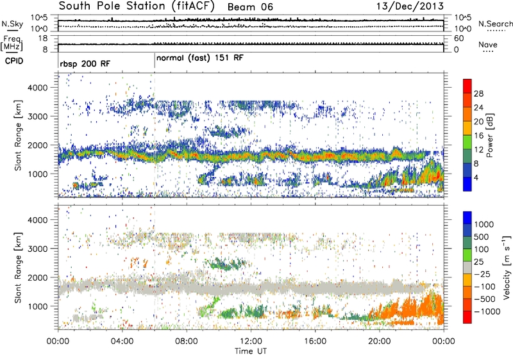Click the '04:00' time axis tick label
Screen dimensions: 513x355
tap(122, 342)
